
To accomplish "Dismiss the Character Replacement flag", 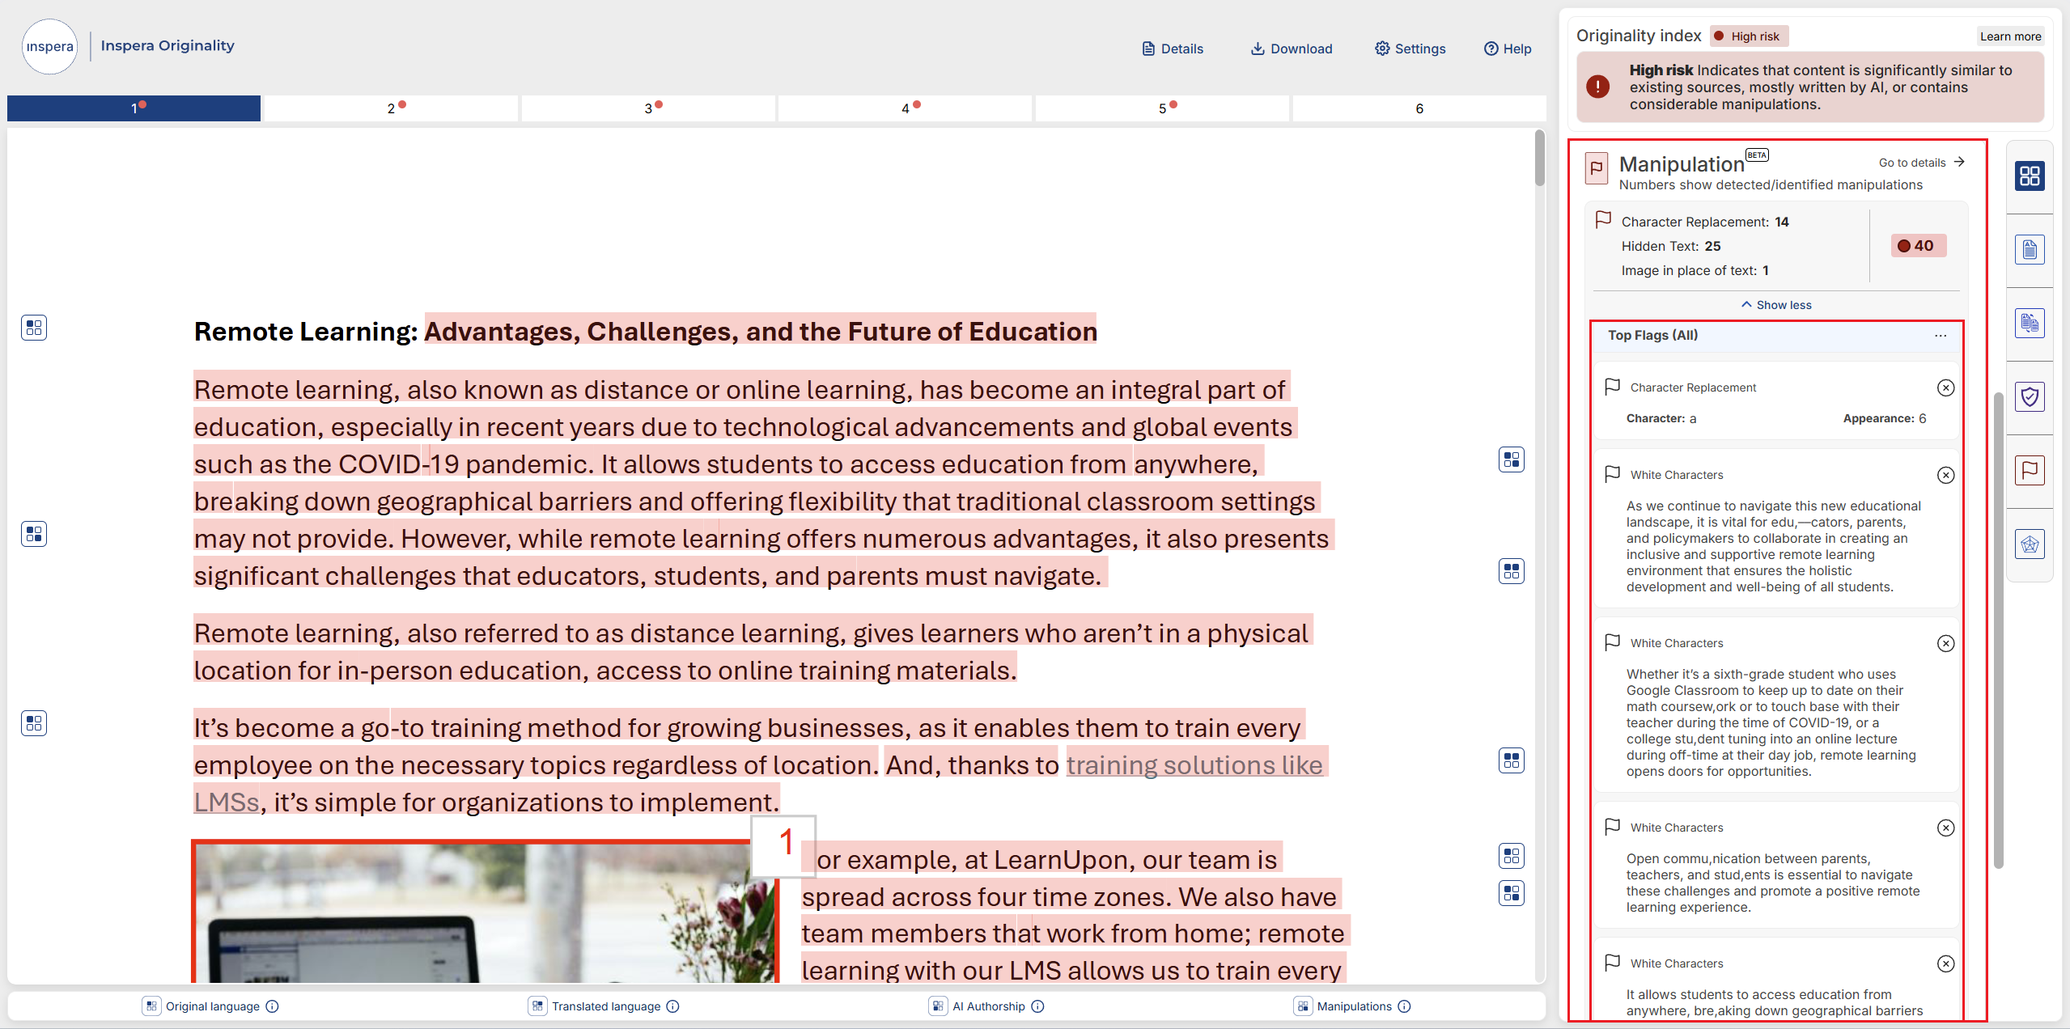I will click(1946, 388).
